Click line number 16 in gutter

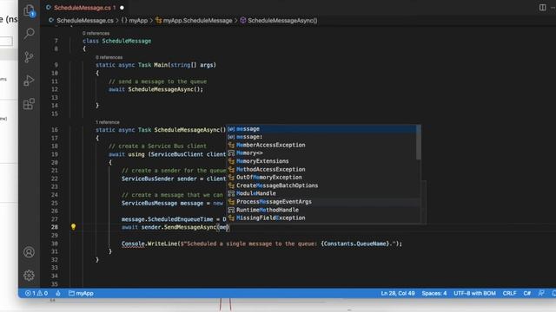point(54,130)
